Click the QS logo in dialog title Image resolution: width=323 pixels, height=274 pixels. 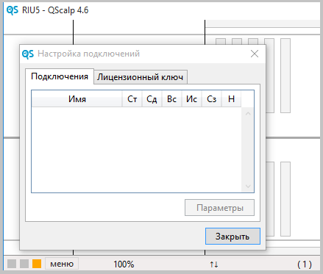[x=28, y=54]
